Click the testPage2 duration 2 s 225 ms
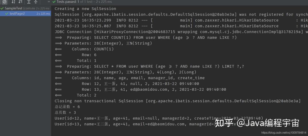Viewport: 308px width, 136px height. (43, 14)
